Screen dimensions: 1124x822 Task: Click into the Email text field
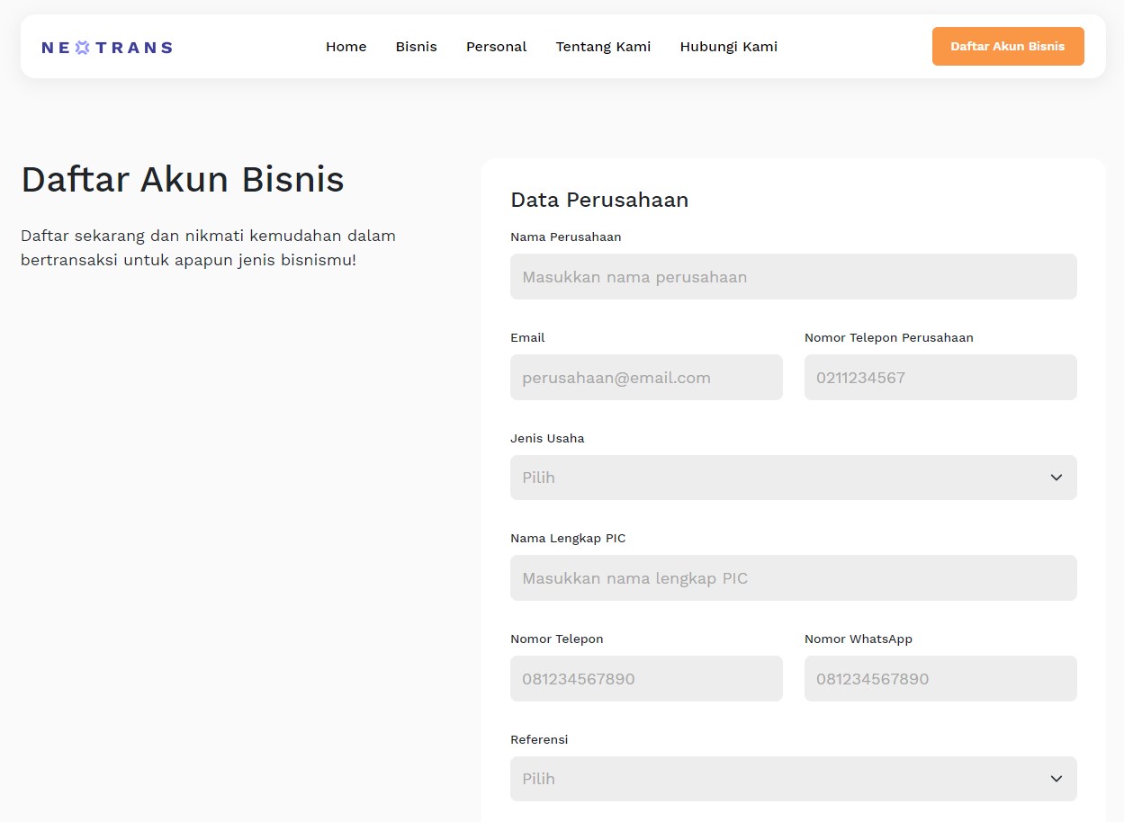(x=646, y=378)
